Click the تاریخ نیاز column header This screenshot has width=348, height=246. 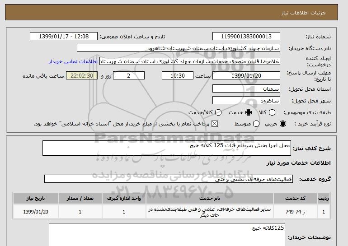(36, 198)
